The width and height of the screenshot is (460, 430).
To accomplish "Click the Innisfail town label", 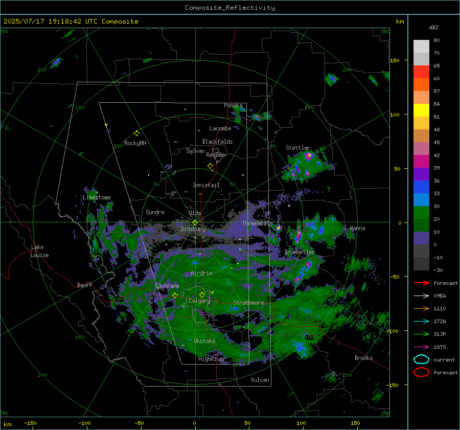I will pos(206,185).
